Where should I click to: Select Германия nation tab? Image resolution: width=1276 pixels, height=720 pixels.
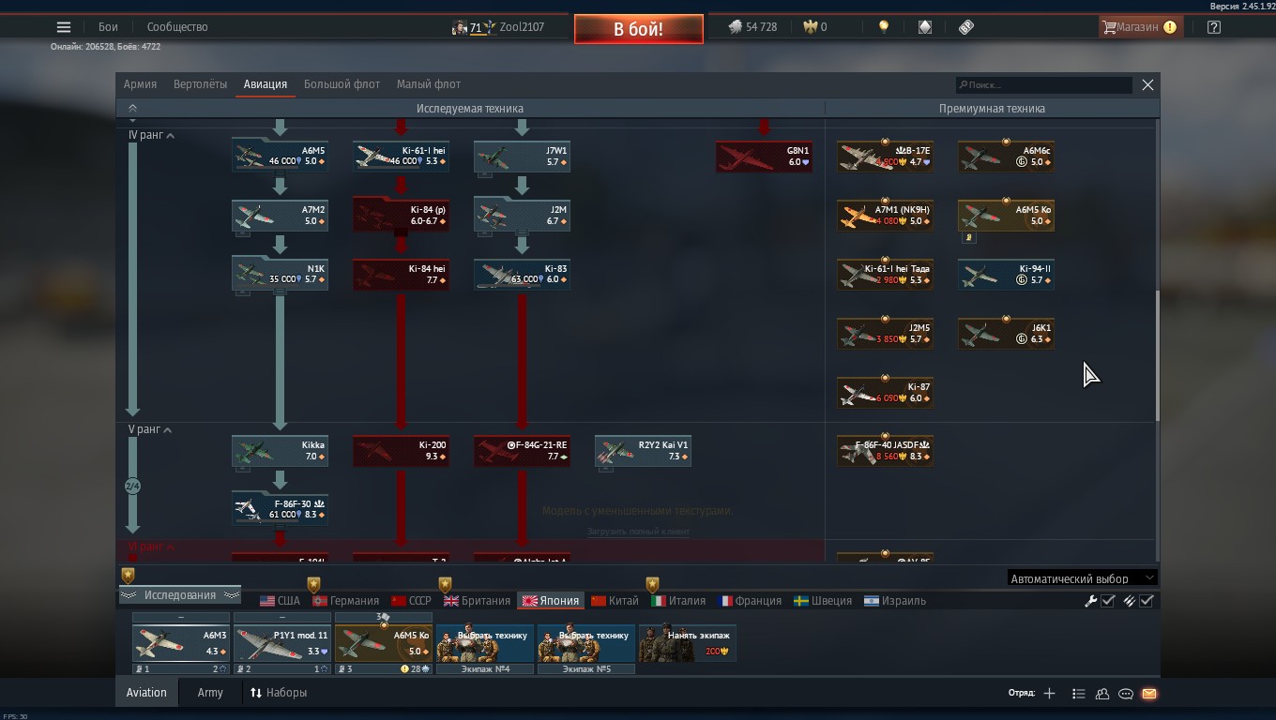coord(345,601)
